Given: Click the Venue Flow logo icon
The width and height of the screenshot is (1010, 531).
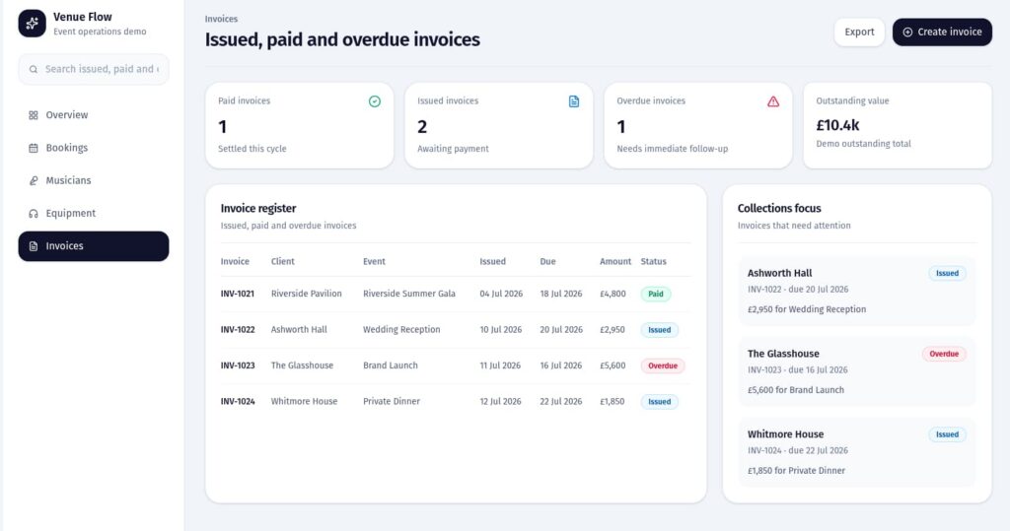Looking at the screenshot, I should [33, 24].
